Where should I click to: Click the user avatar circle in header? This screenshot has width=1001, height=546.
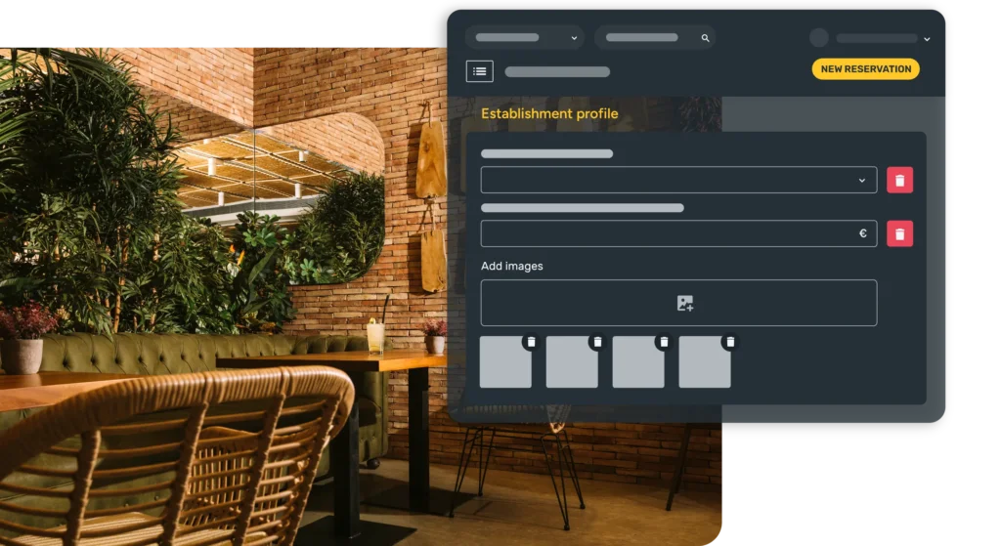(819, 38)
